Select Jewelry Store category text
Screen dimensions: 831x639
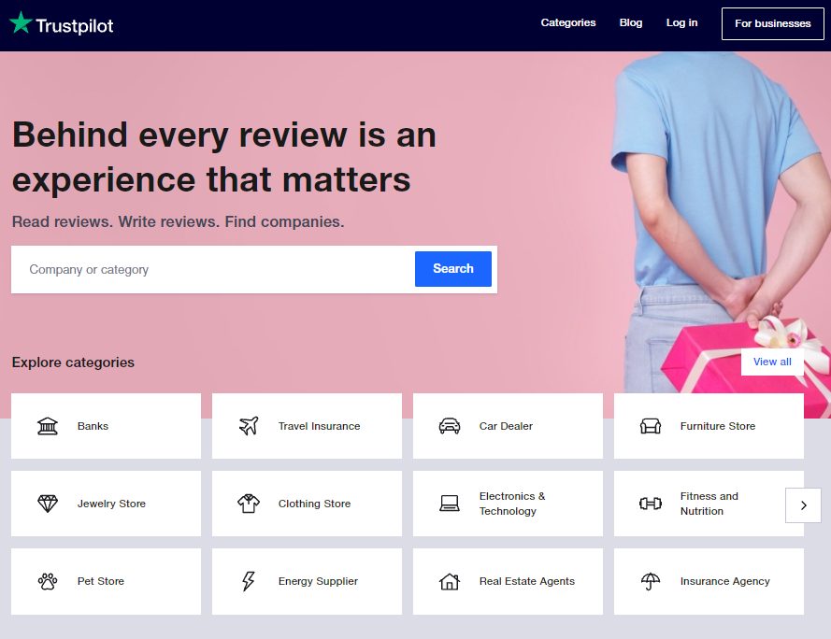coord(111,504)
